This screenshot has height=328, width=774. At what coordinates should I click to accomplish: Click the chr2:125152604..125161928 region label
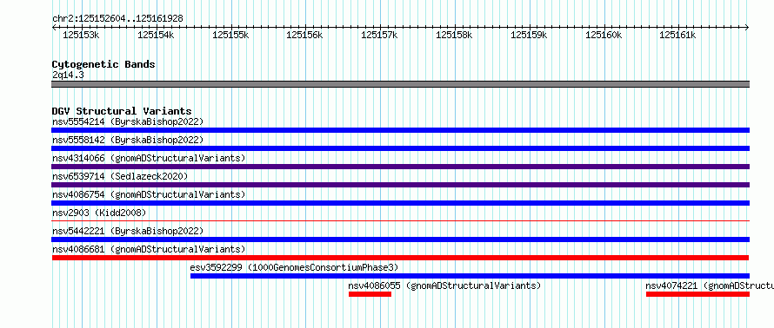click(117, 19)
